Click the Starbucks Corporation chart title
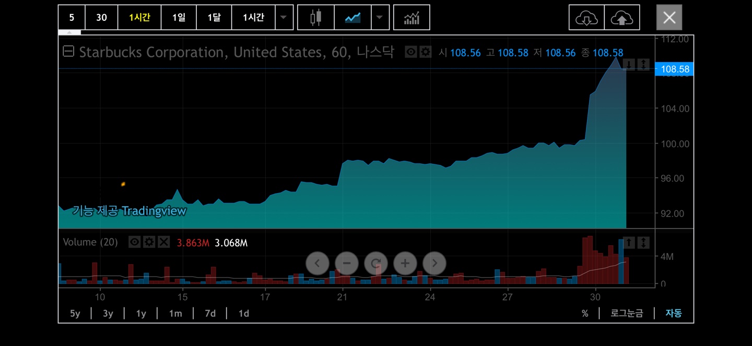This screenshot has width=752, height=346. (x=236, y=52)
